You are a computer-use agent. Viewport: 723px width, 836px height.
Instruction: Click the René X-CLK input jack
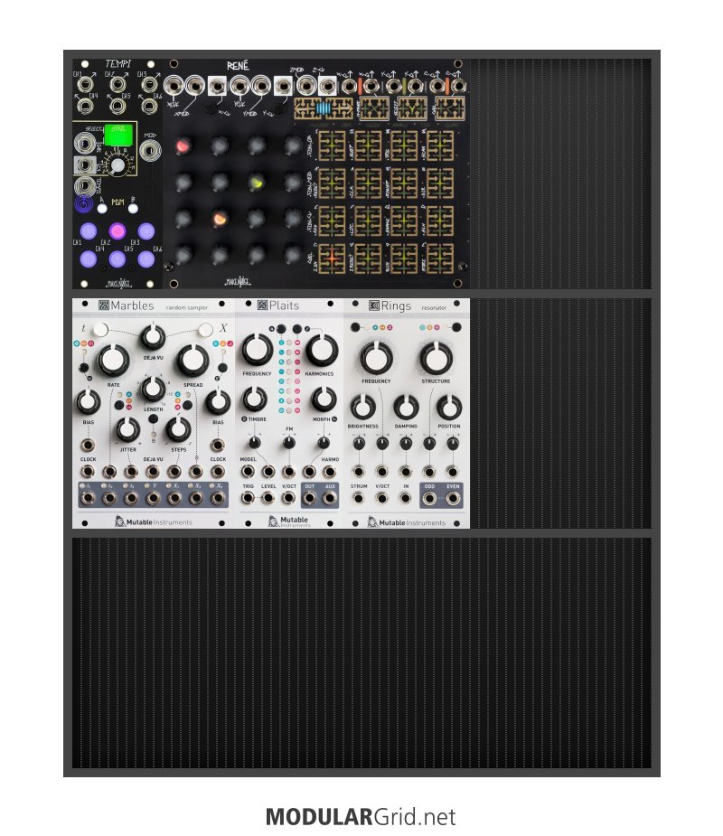pyautogui.click(x=174, y=85)
